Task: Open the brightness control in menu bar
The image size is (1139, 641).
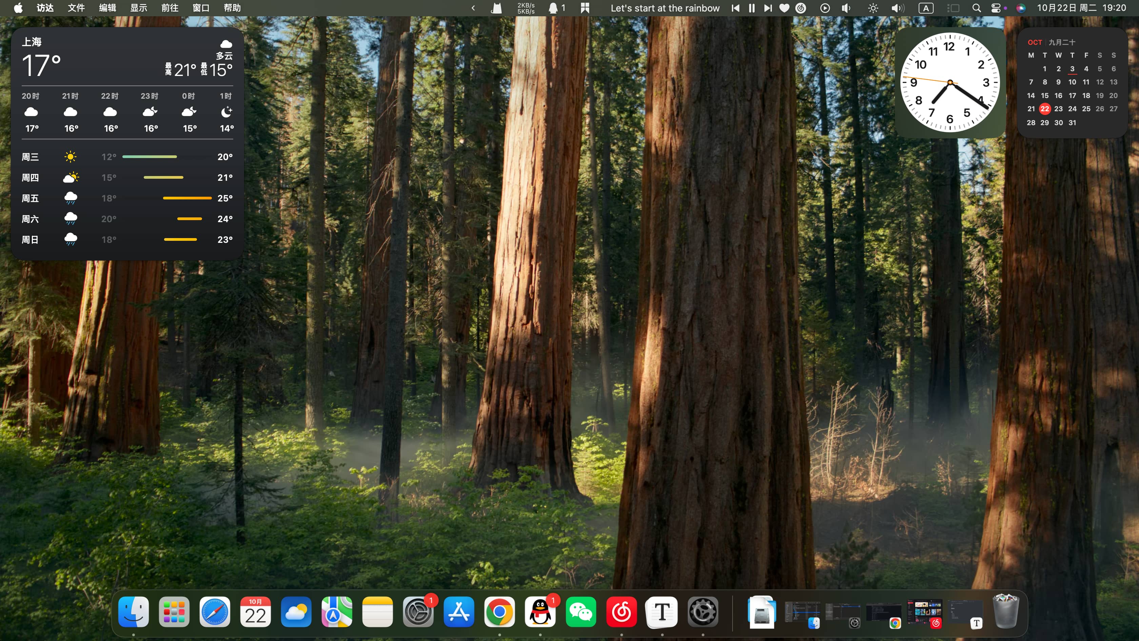Action: [x=873, y=8]
